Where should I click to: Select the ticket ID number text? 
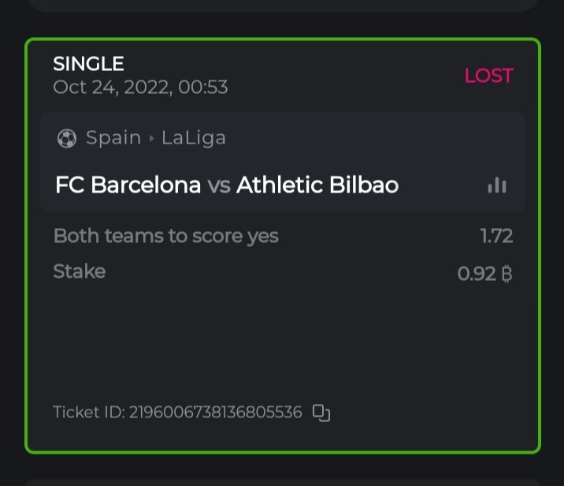click(215, 413)
